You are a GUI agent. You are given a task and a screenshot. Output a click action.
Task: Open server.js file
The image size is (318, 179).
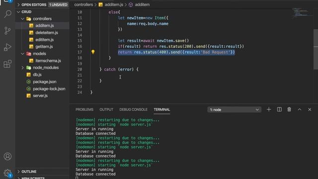click(40, 95)
